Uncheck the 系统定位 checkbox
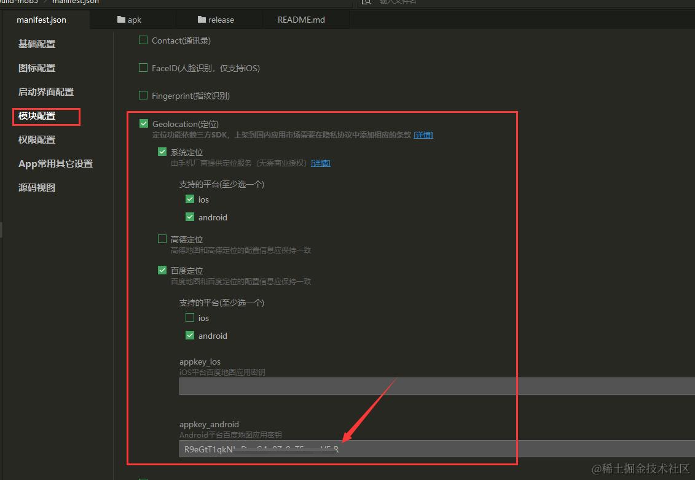The image size is (695, 480). [162, 152]
